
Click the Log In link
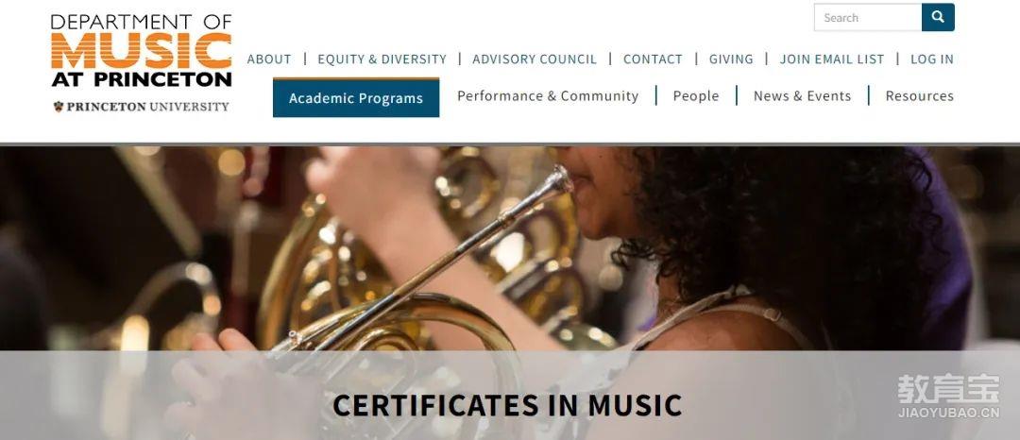tap(931, 59)
